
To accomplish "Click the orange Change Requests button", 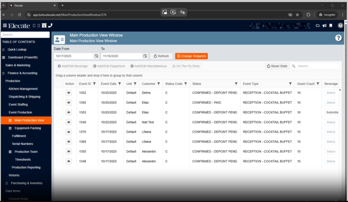I will (x=191, y=56).
